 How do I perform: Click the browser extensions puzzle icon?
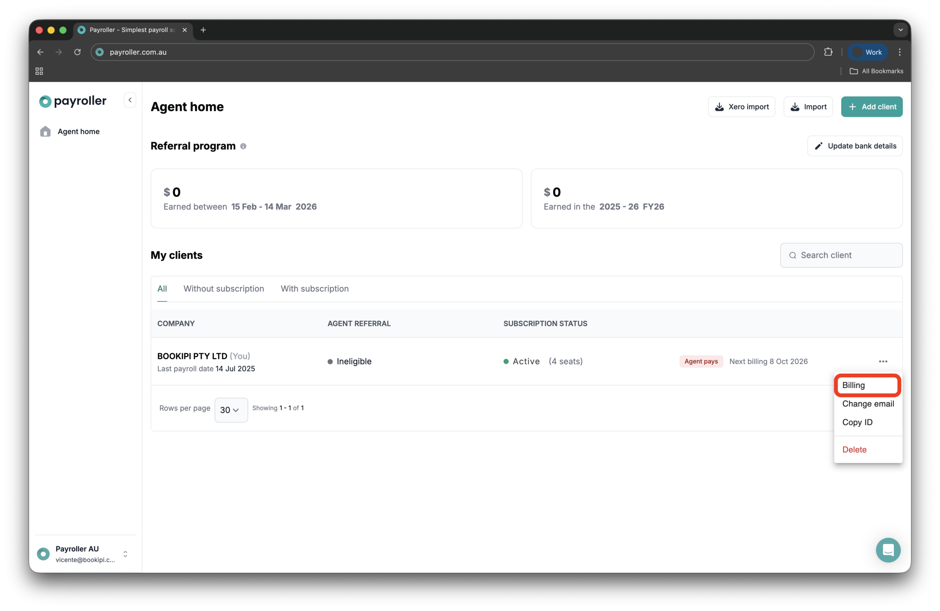pos(829,52)
